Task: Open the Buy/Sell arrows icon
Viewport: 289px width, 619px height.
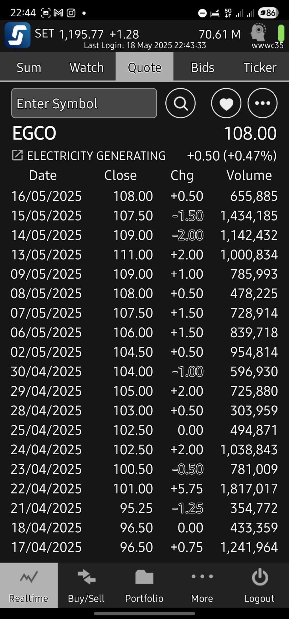Action: point(86,576)
